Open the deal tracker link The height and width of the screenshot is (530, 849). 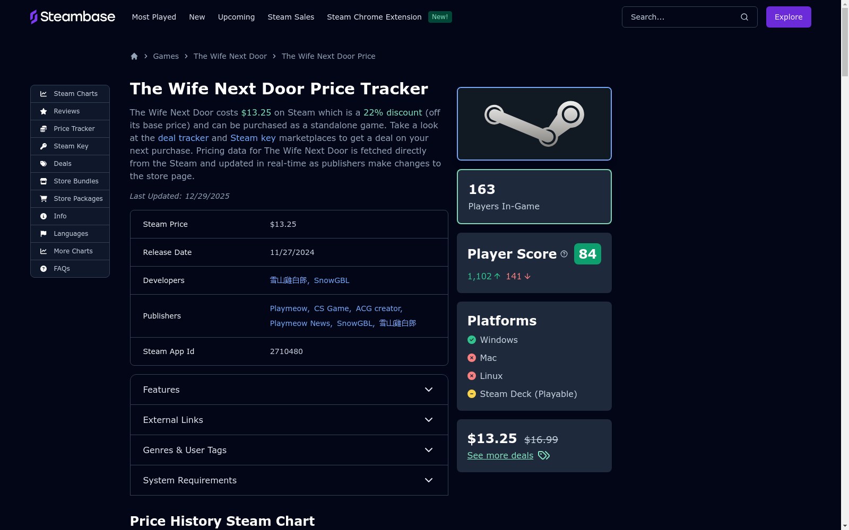click(183, 138)
